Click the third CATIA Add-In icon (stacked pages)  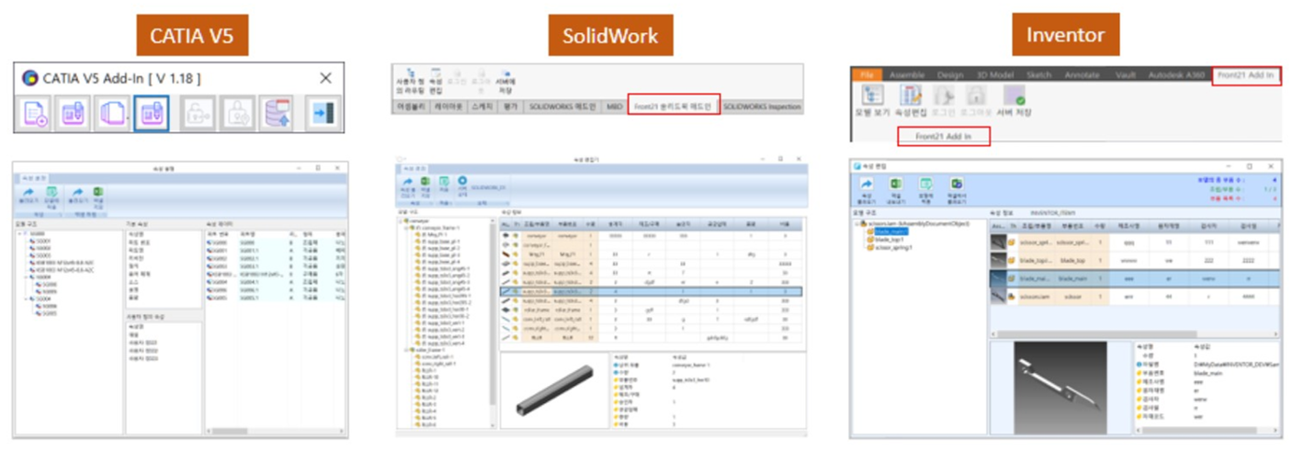(x=112, y=112)
